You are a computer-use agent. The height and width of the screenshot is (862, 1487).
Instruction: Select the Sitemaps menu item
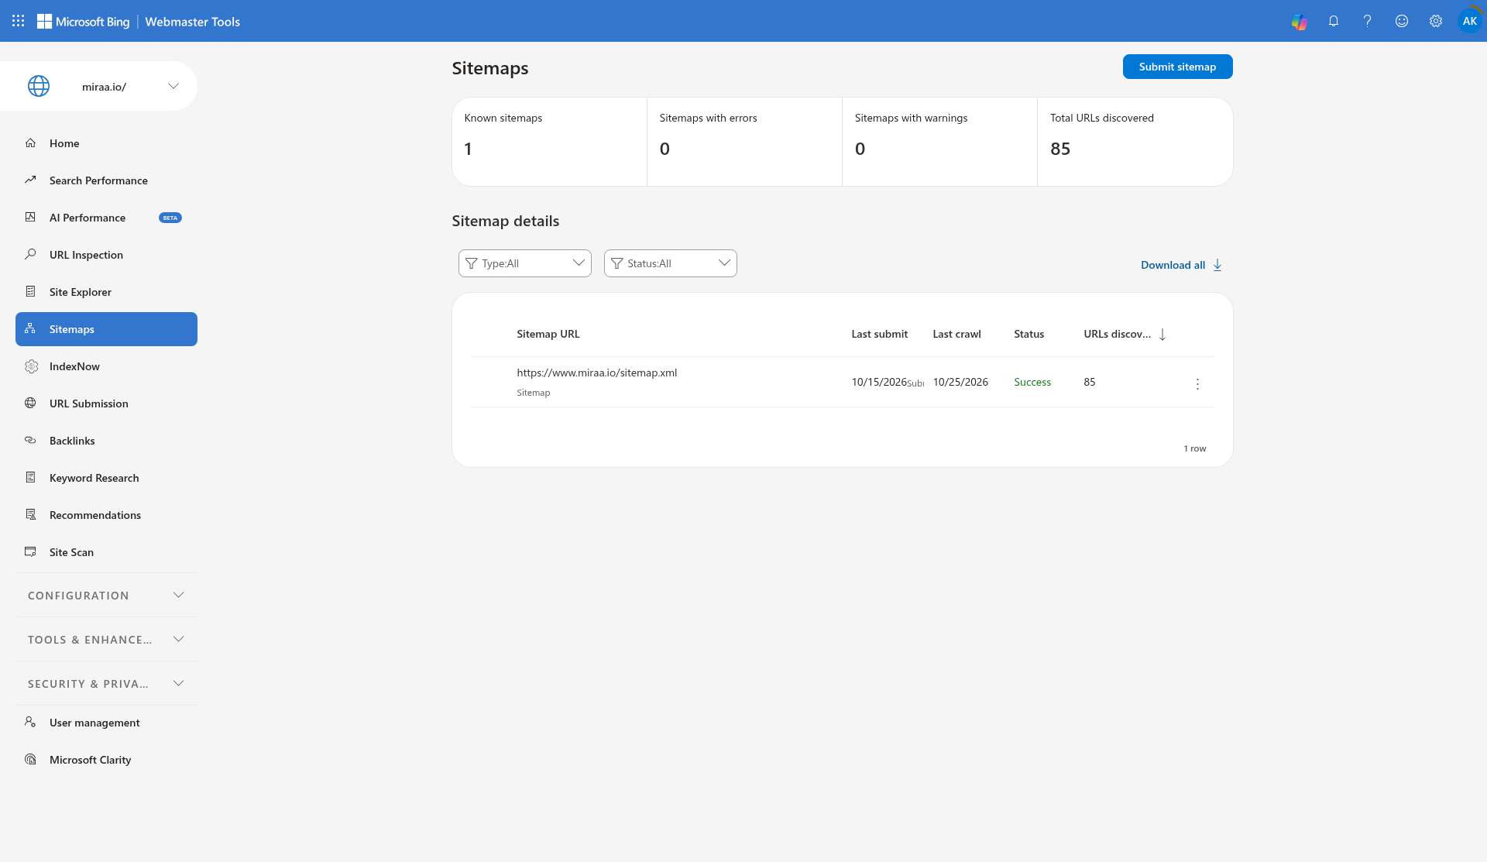pos(107,329)
